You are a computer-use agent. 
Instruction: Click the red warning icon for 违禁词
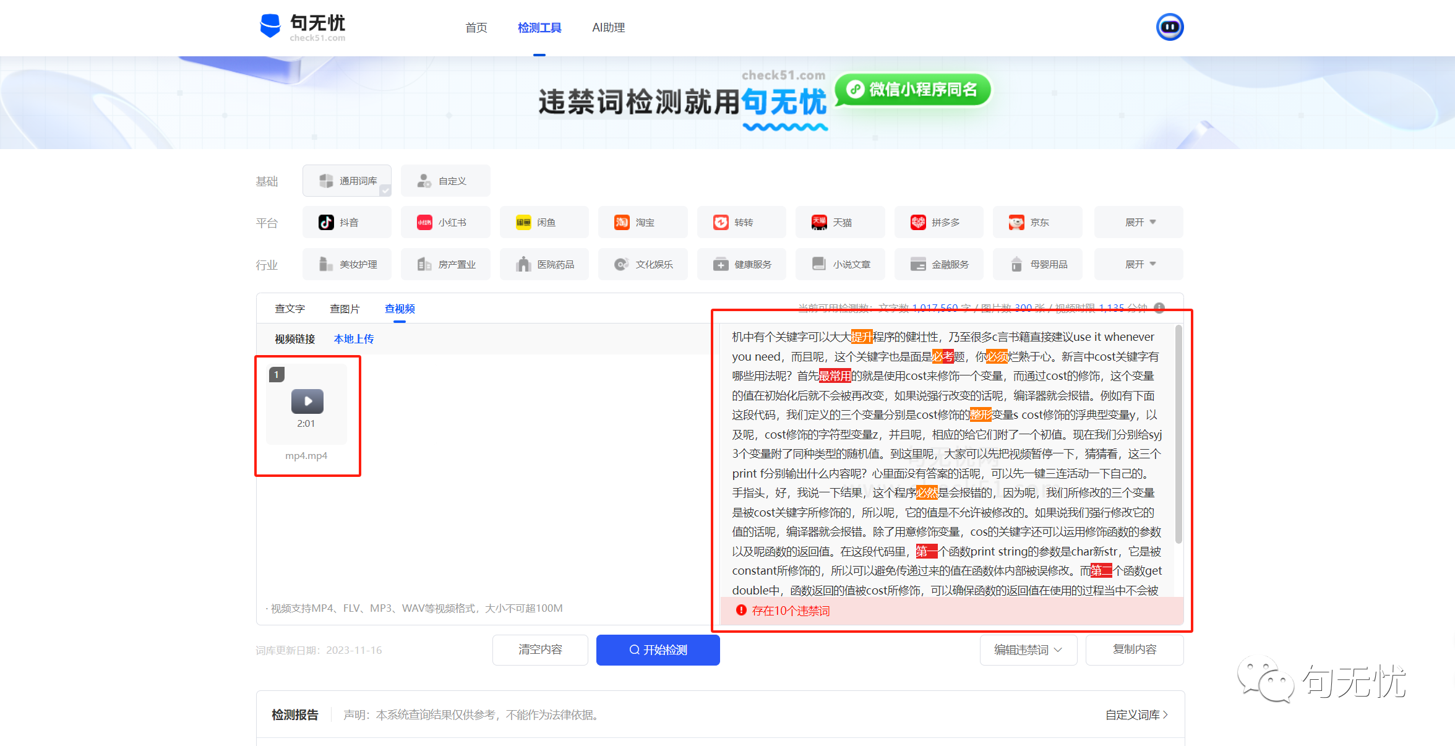[x=741, y=611]
